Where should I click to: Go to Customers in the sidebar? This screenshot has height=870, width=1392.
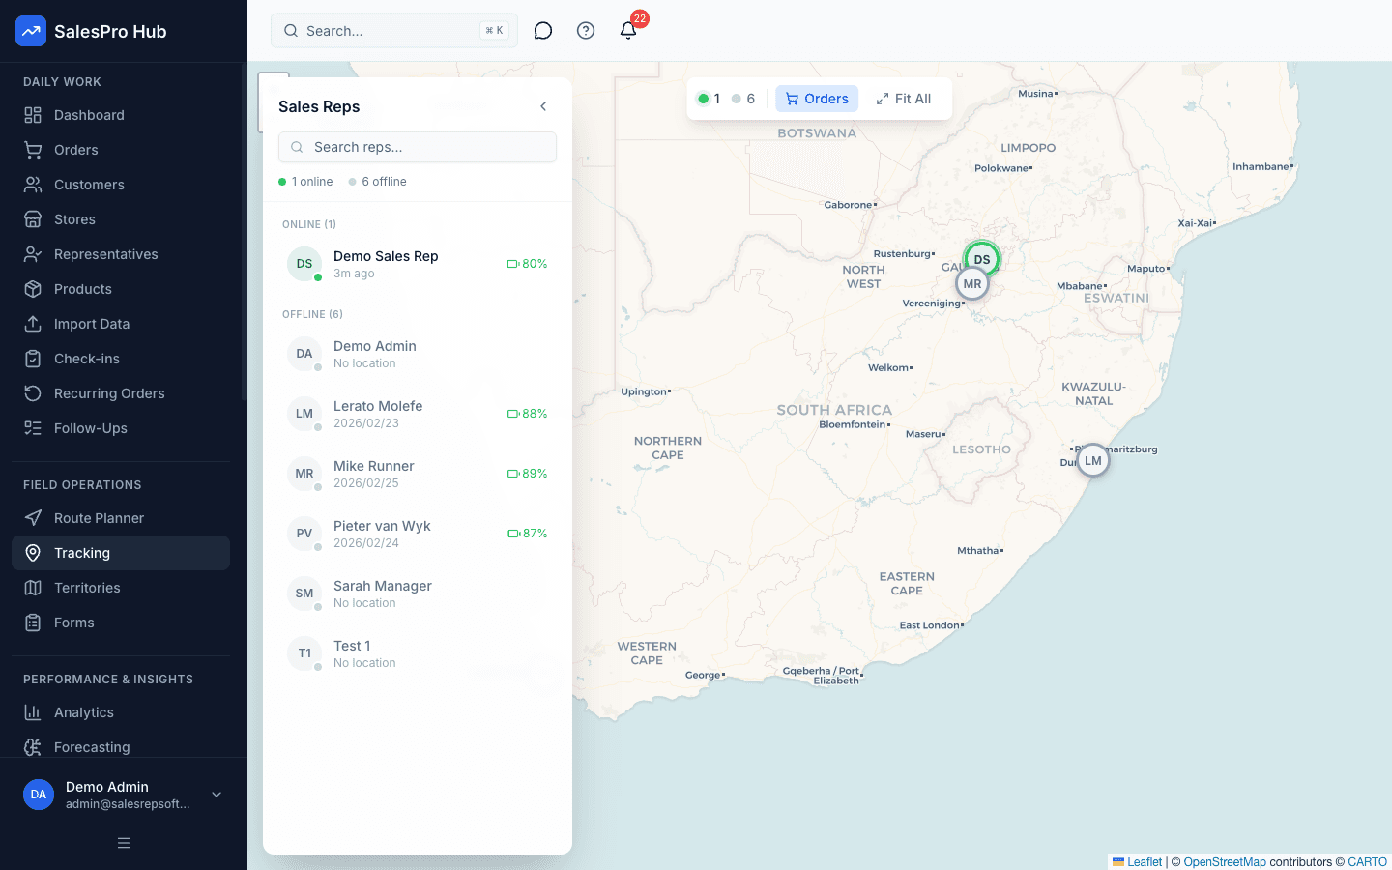click(121, 185)
